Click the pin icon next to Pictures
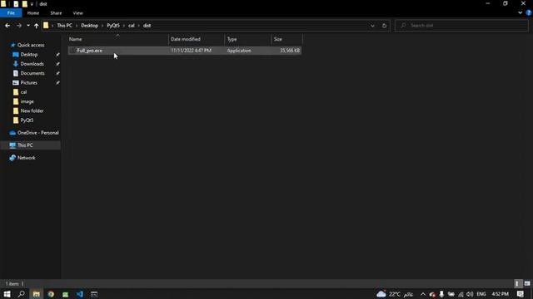This screenshot has height=299, width=533. coord(57,83)
